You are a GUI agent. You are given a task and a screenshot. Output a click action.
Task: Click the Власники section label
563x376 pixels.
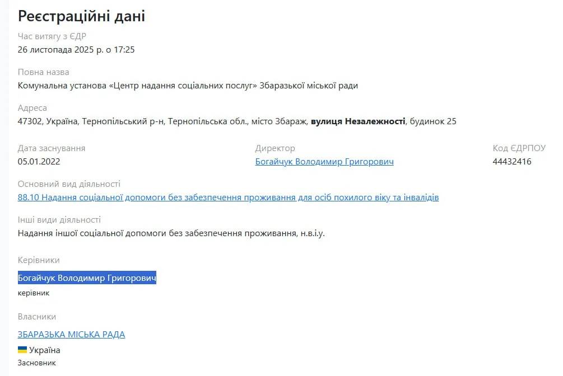tap(37, 317)
